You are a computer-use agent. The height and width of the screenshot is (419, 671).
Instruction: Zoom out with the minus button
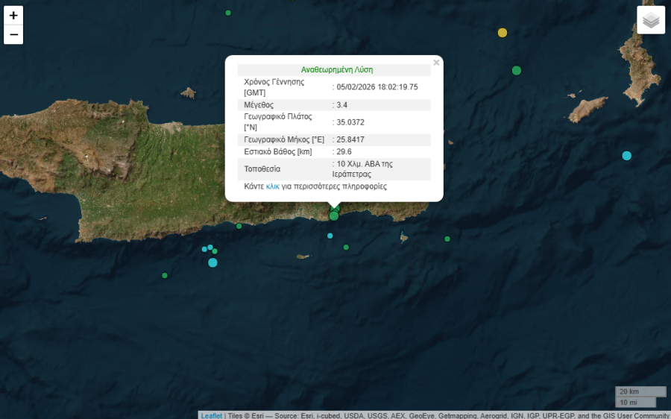coord(13,34)
